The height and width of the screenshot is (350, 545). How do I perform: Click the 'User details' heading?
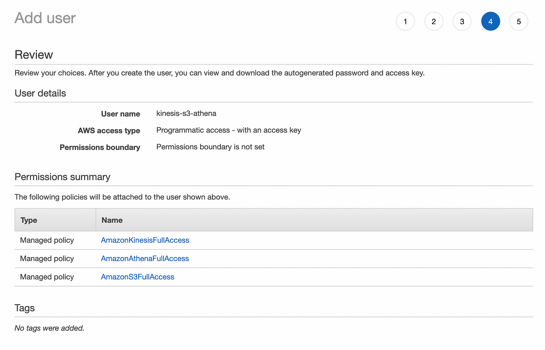tap(40, 93)
